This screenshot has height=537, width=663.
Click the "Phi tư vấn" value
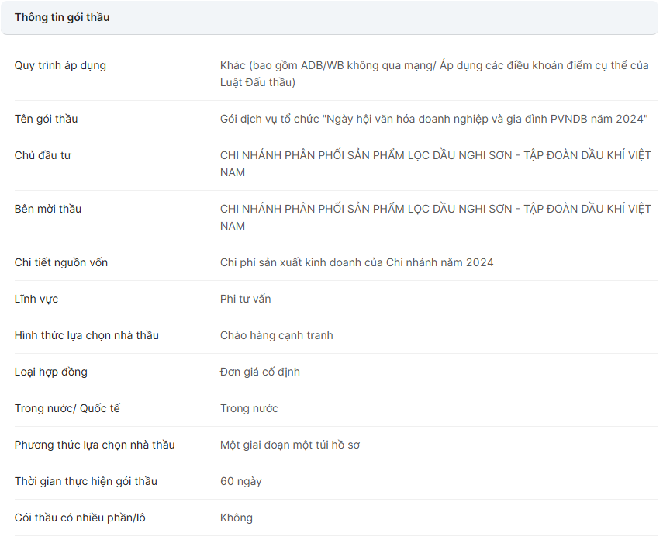[245, 299]
